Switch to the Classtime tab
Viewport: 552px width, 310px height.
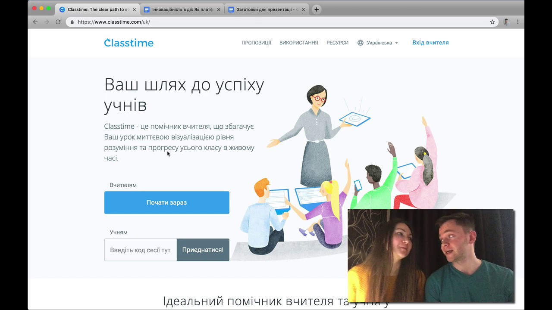[98, 9]
